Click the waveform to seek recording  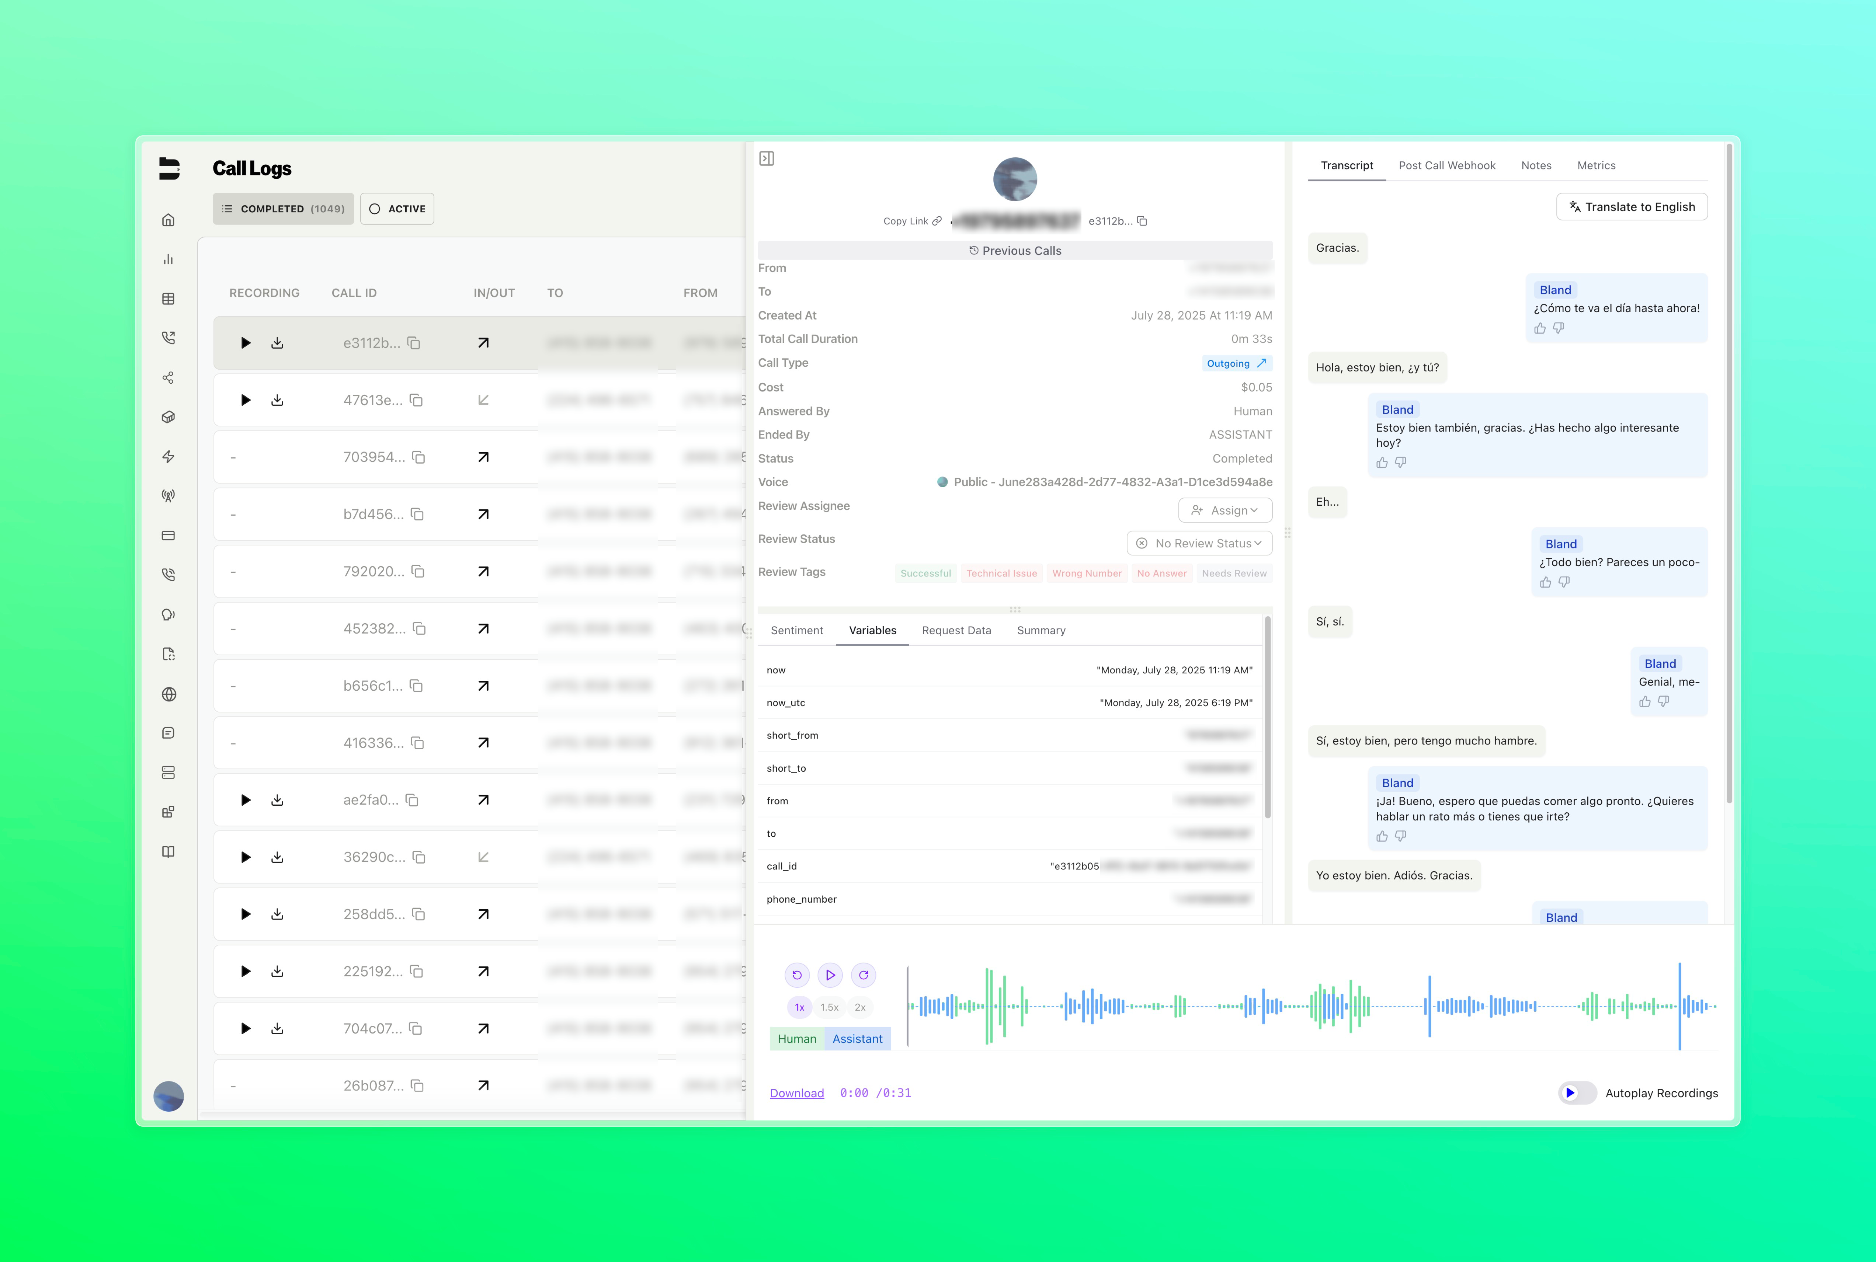click(1312, 1006)
